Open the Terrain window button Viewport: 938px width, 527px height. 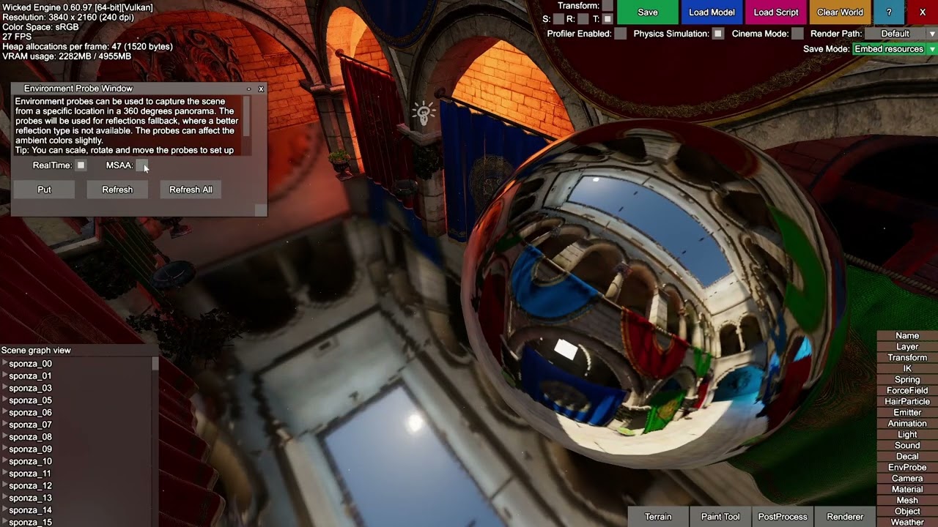658,517
